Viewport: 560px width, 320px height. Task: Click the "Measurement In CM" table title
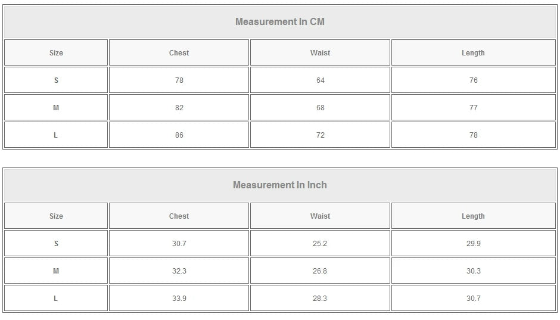coord(280,22)
